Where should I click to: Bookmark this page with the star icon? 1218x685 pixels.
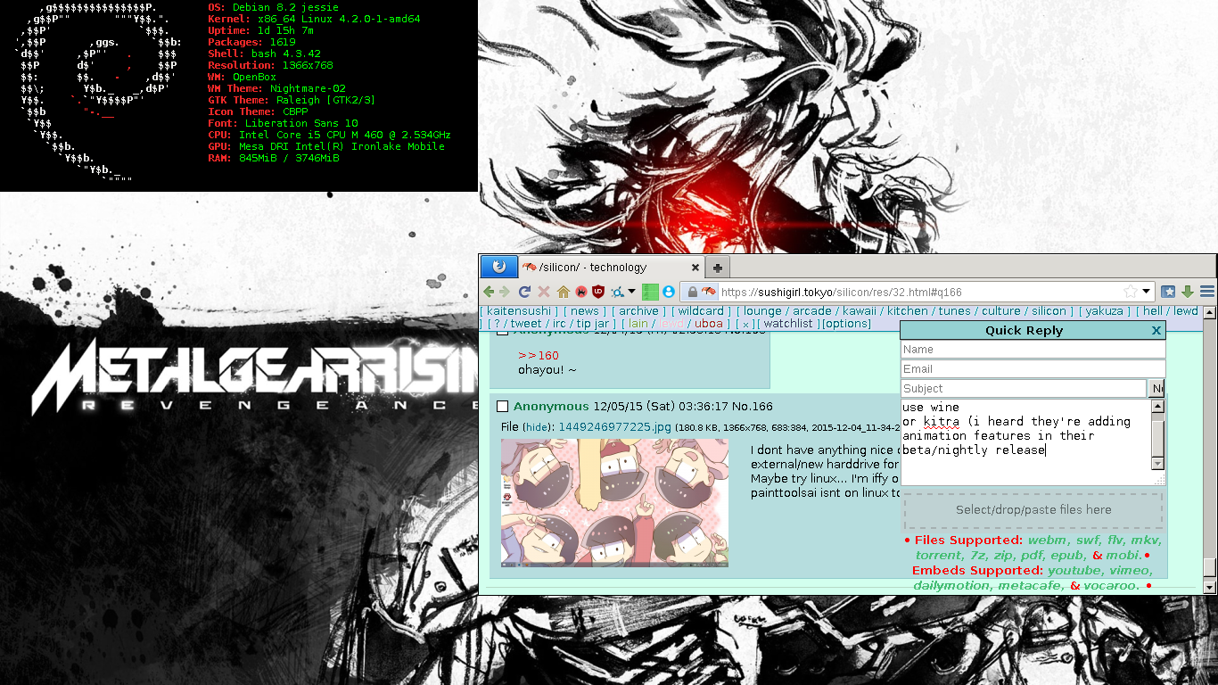(x=1131, y=292)
